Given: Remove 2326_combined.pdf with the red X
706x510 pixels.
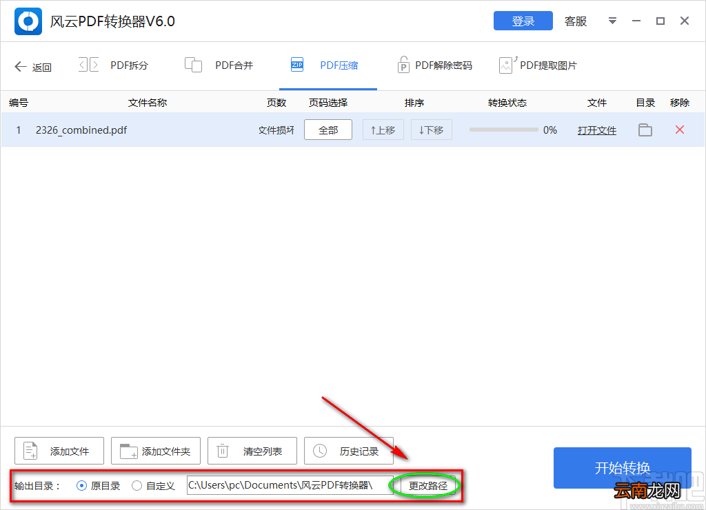Looking at the screenshot, I should [x=680, y=130].
